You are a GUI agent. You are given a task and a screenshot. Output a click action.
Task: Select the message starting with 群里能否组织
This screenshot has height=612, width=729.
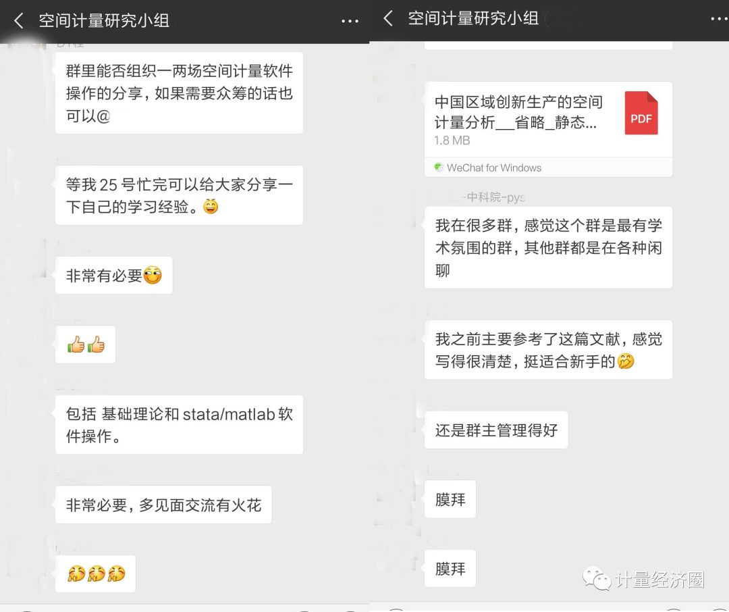click(x=179, y=93)
